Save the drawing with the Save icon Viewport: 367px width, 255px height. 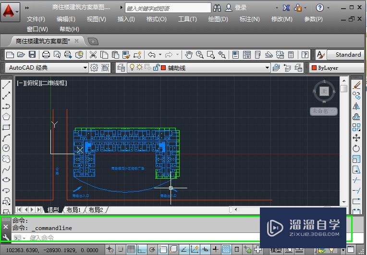(32, 55)
